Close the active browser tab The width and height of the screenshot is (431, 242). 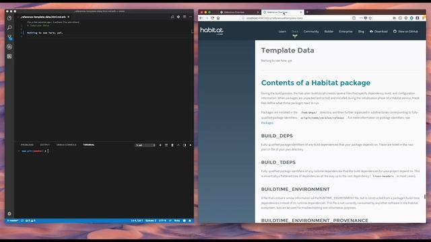coord(301,12)
